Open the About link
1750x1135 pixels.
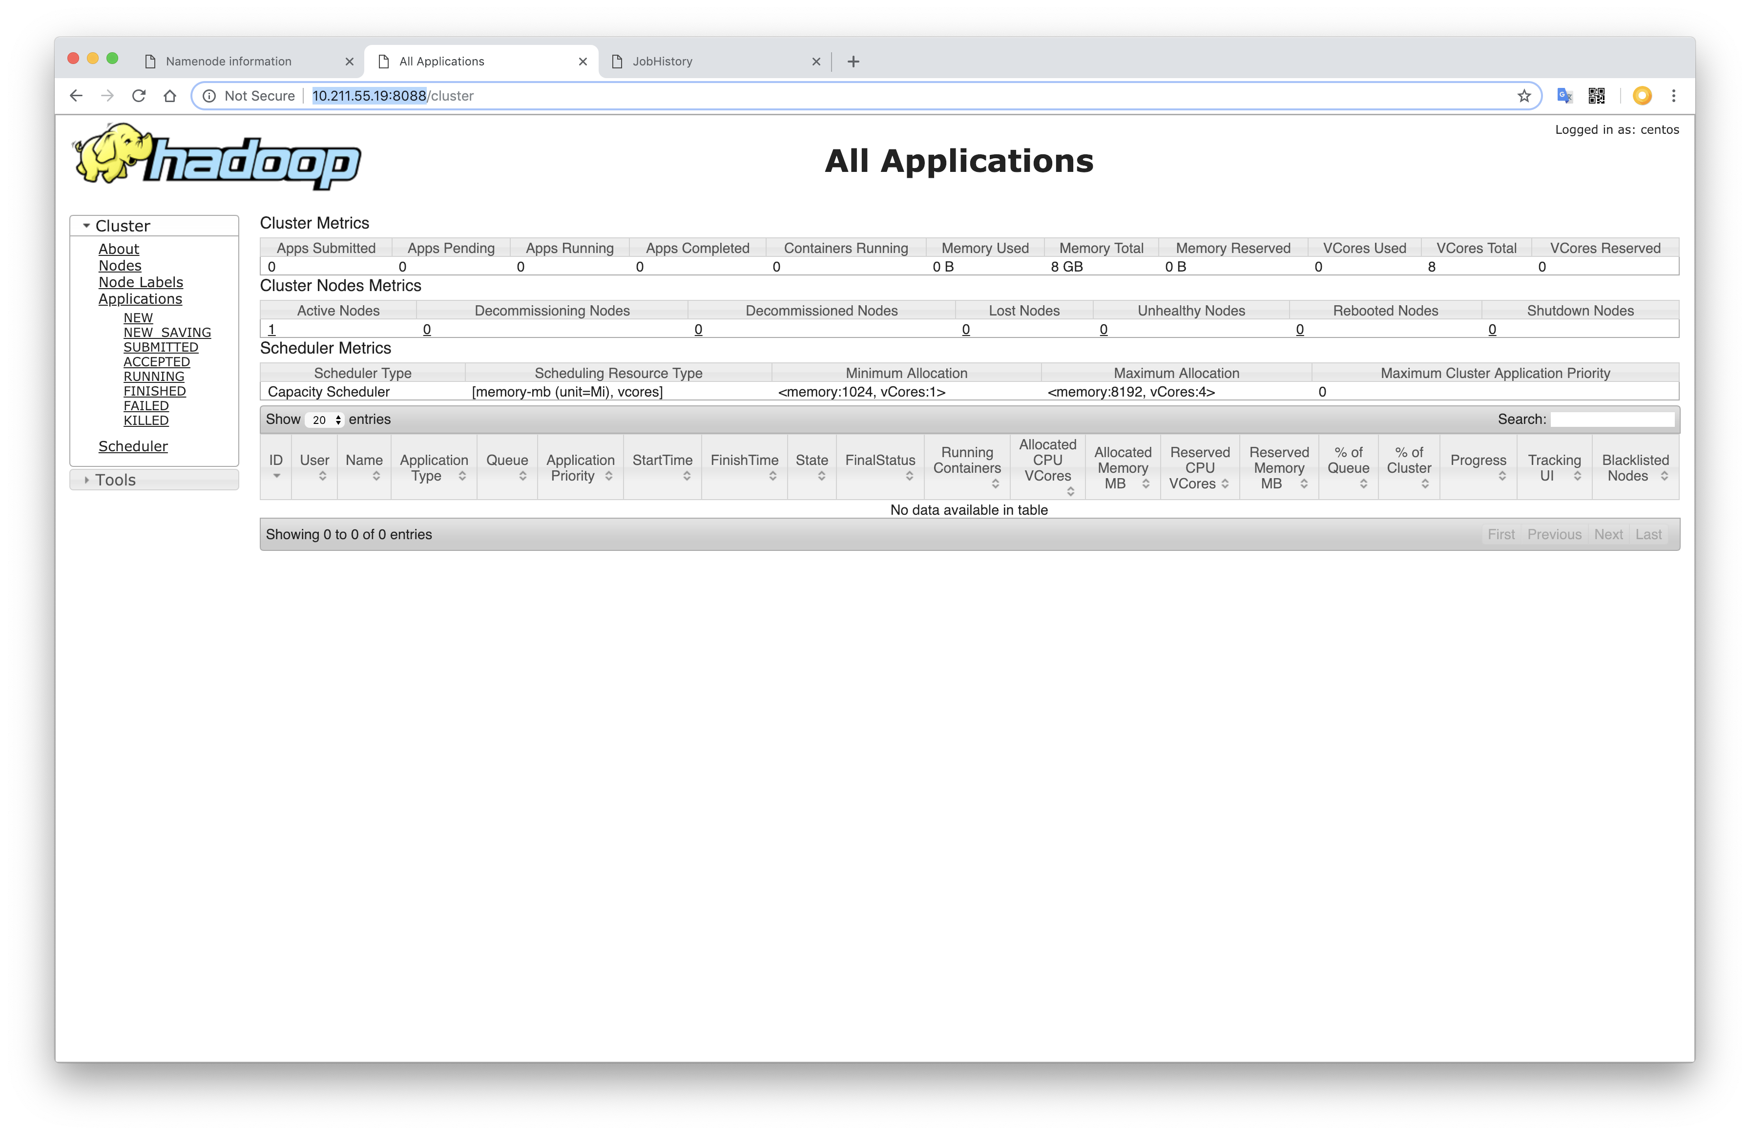tap(118, 250)
